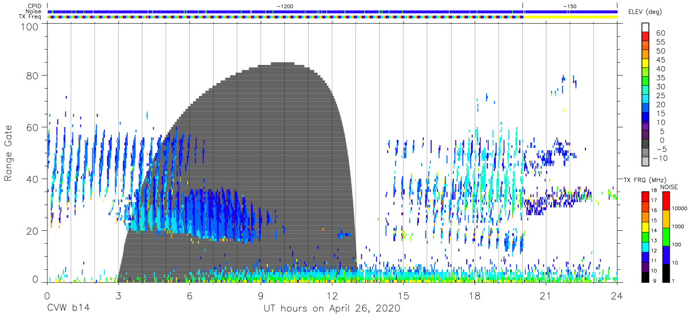The image size is (694, 320).
Task: Click the 3 tick on UT hours axis
Action: tap(118, 295)
